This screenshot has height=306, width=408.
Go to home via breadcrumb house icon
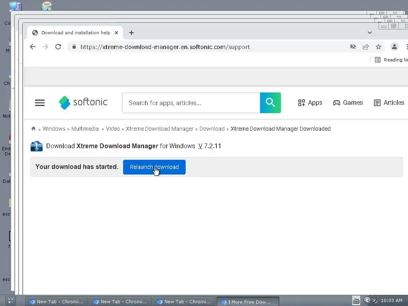click(33, 129)
